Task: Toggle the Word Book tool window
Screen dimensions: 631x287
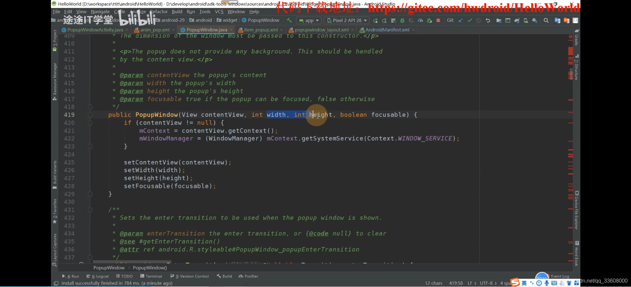Action: 576,254
